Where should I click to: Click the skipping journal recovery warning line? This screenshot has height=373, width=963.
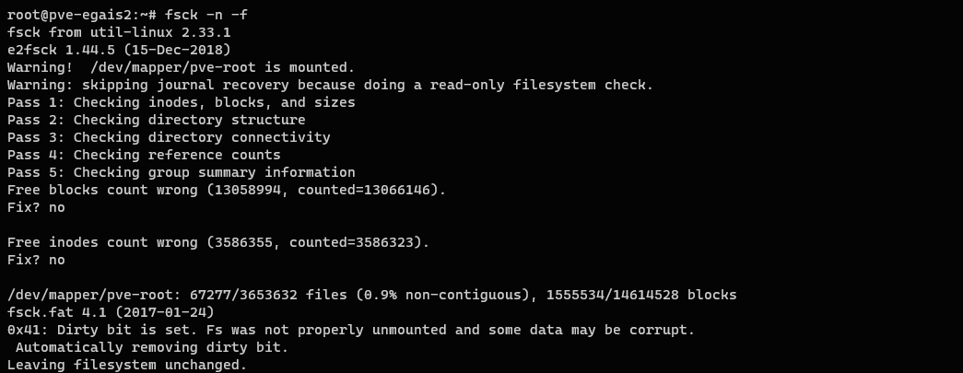point(330,86)
